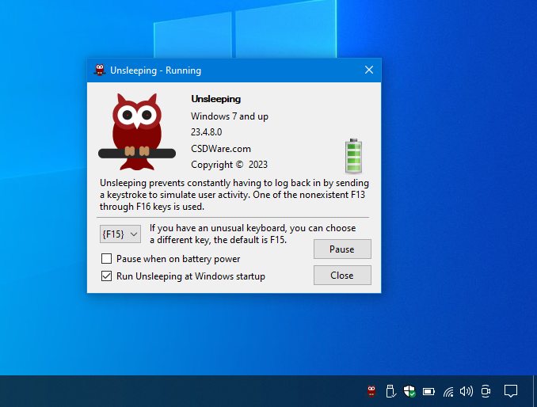Click the version number 23.4.8.0

coord(206,132)
